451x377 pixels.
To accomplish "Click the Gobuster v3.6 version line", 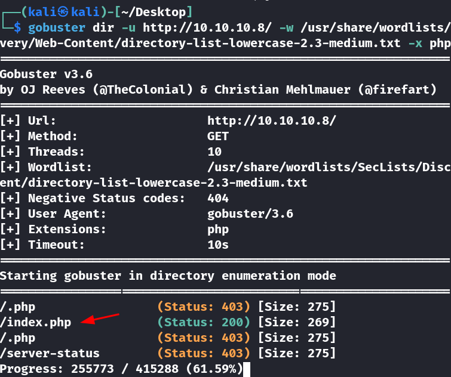I will pyautogui.click(x=47, y=75).
